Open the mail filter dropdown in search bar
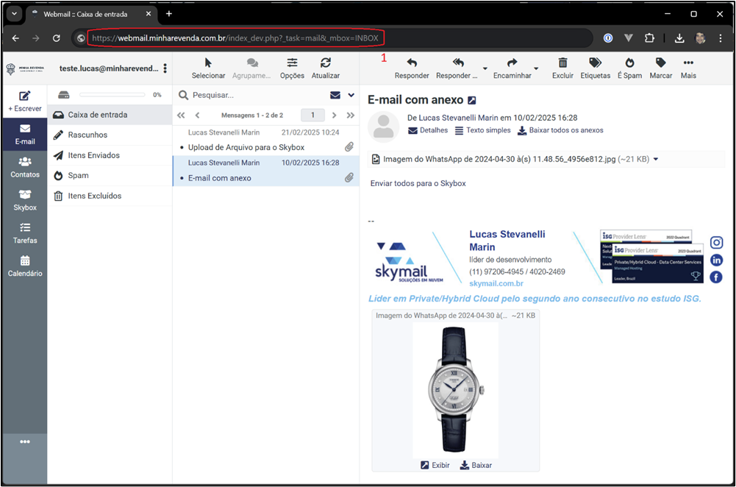The image size is (736, 487). 351,95
